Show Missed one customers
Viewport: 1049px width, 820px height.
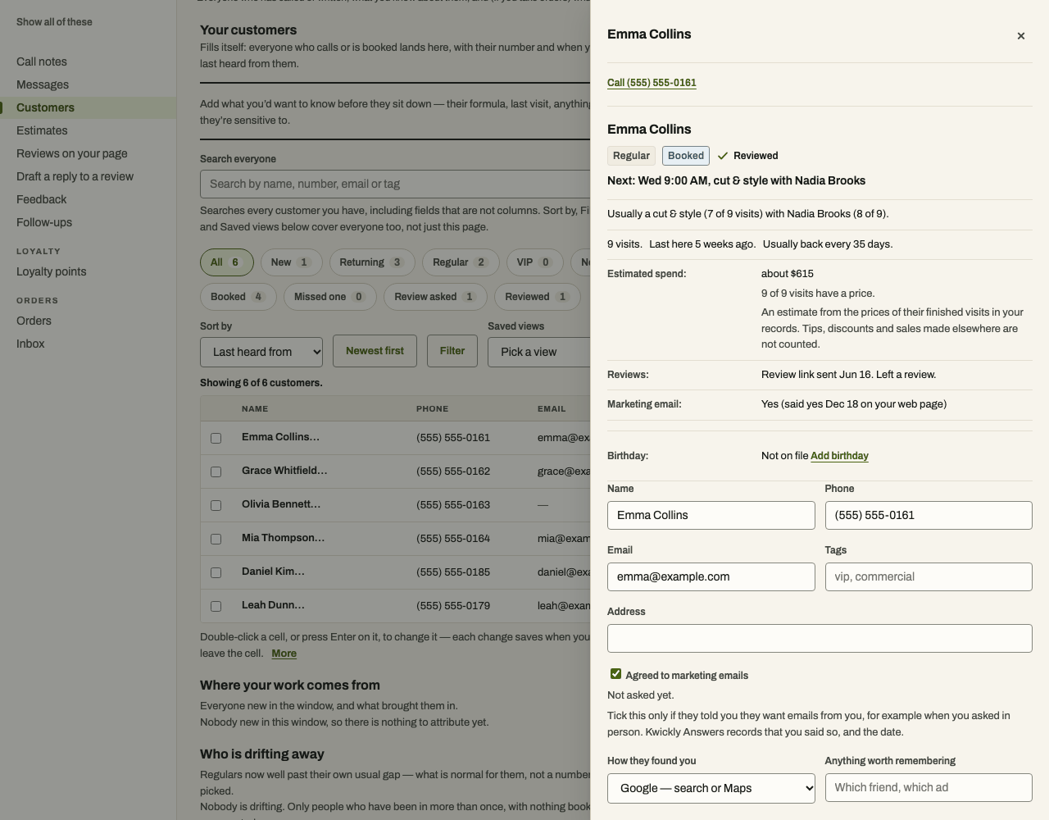(329, 297)
